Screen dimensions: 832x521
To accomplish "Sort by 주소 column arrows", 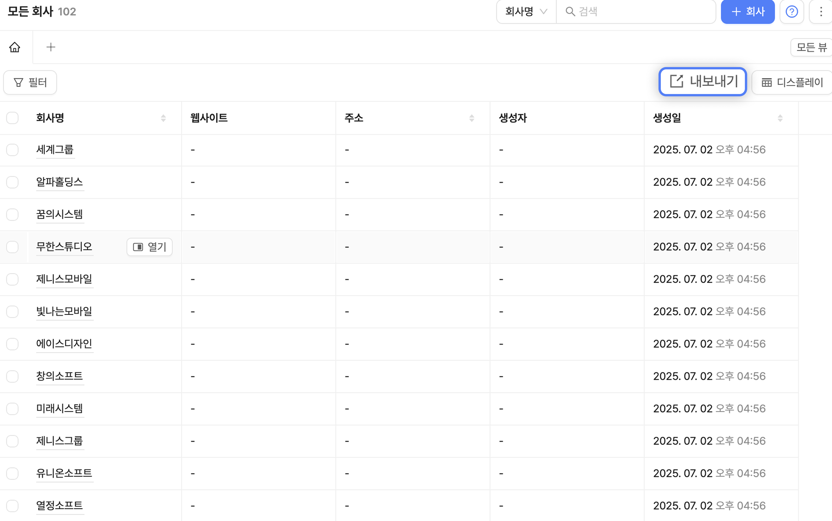I will click(x=471, y=118).
